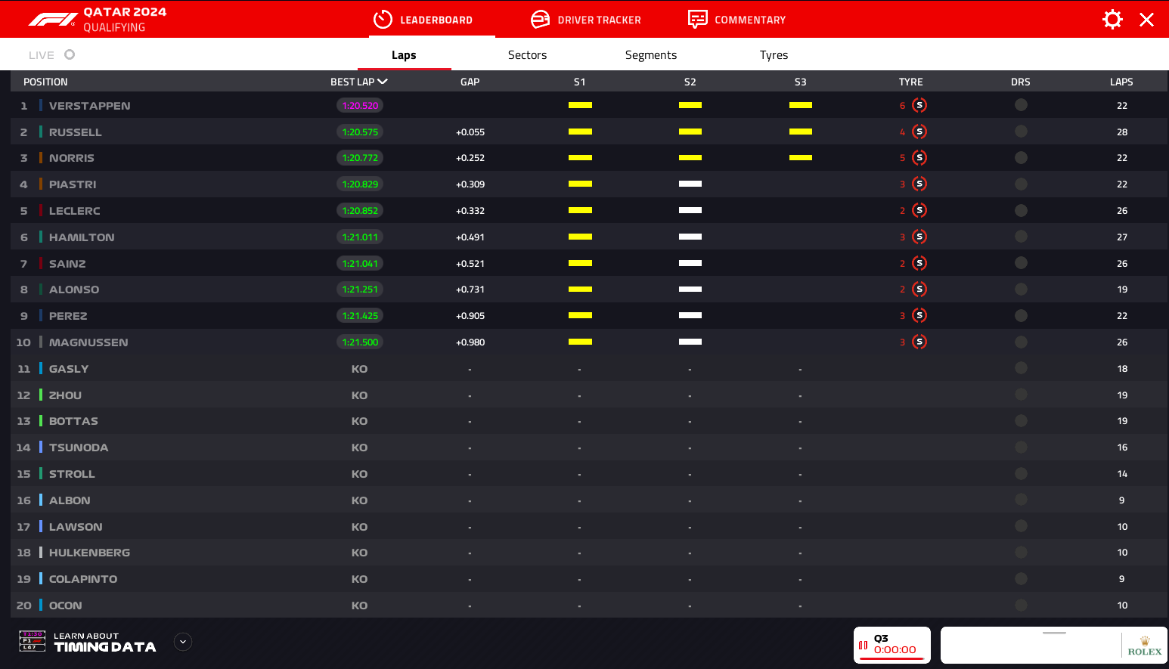Click Alonso's soft tyre icon
Viewport: 1169px width, 669px height.
[x=919, y=290]
